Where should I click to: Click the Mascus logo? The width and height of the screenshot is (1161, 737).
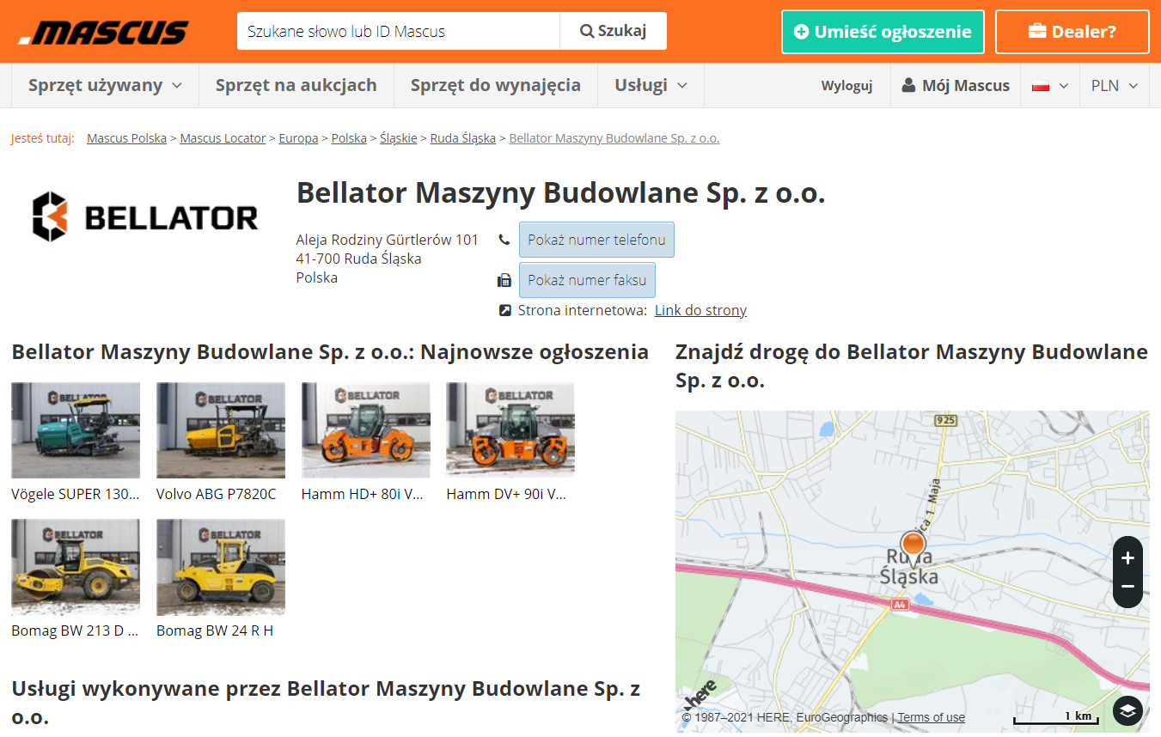coord(101,33)
